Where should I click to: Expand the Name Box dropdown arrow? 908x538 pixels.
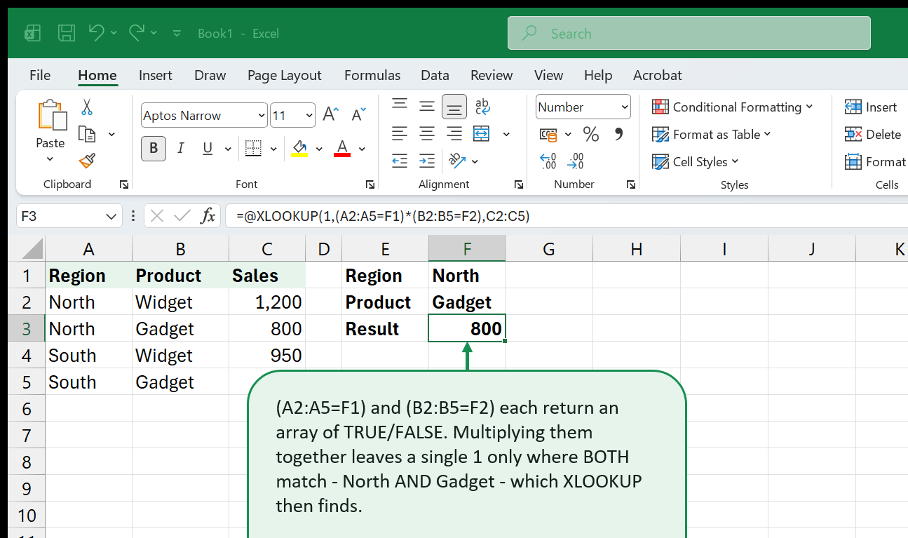[110, 217]
